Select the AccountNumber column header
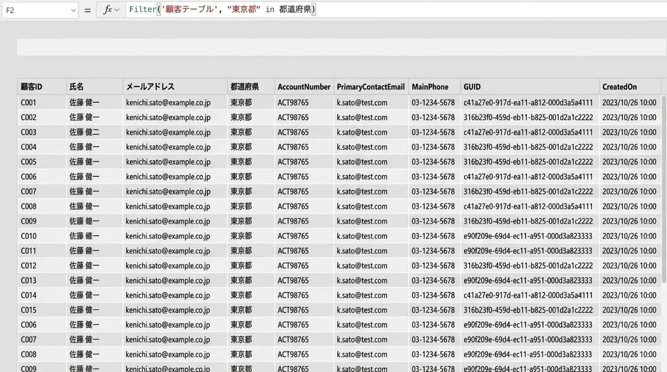Screen dimensions: 667x372 (304, 87)
